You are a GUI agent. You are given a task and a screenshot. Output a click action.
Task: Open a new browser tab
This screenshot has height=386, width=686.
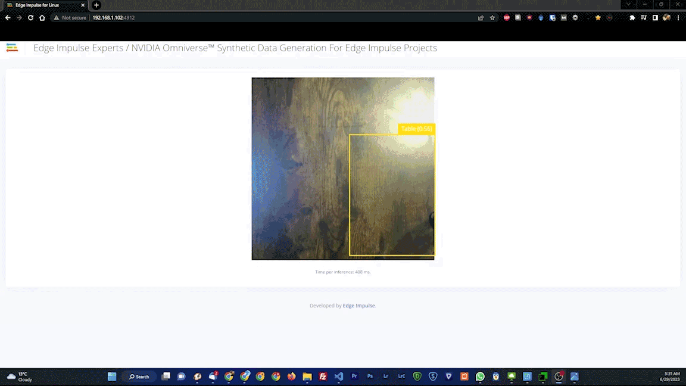click(96, 5)
